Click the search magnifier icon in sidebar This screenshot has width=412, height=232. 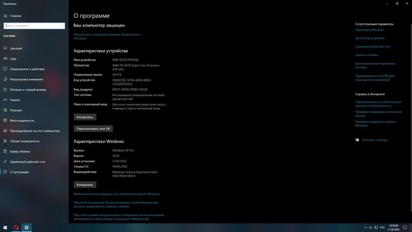(x=62, y=26)
